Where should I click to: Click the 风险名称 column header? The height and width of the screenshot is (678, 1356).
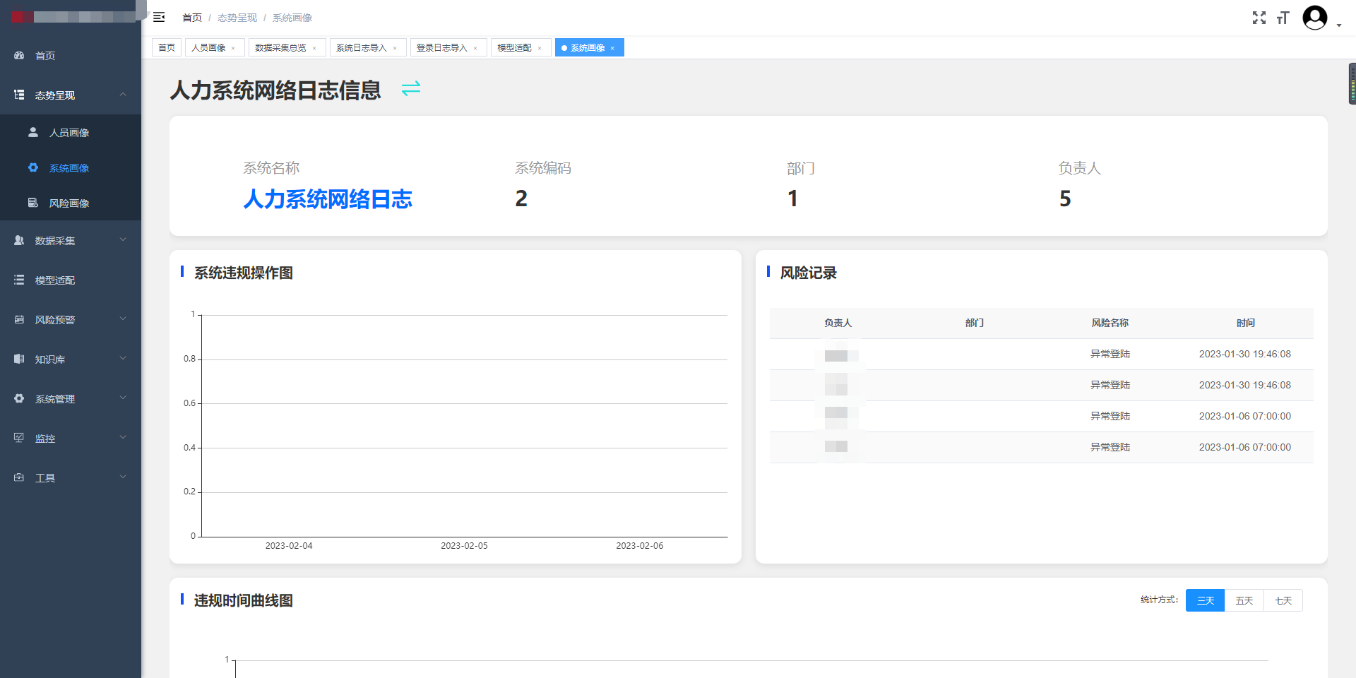(x=1110, y=323)
